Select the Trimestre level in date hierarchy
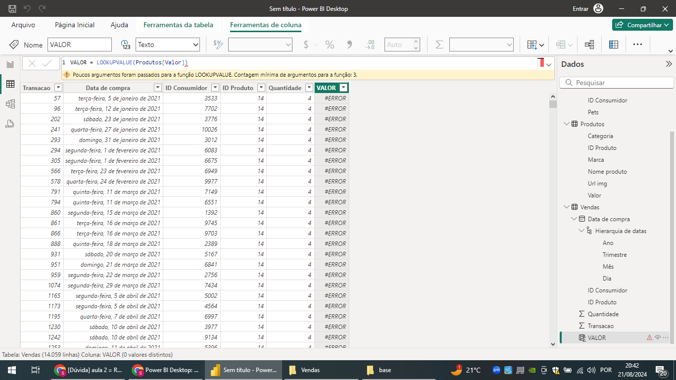The width and height of the screenshot is (676, 380). (x=615, y=254)
